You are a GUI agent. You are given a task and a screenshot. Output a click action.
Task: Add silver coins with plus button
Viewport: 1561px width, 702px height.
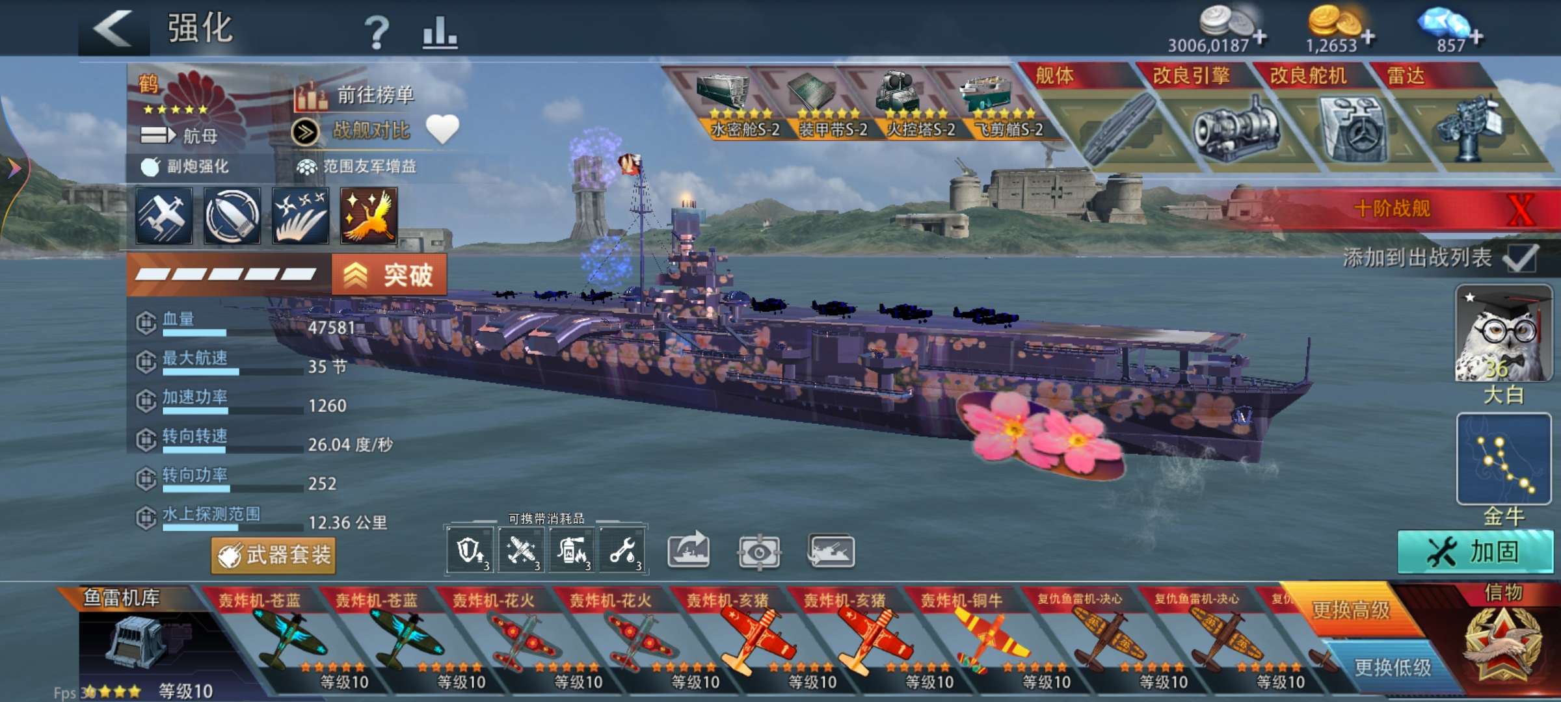(x=1260, y=37)
